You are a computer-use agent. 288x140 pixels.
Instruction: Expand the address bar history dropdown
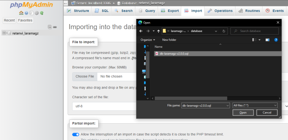[216, 31]
